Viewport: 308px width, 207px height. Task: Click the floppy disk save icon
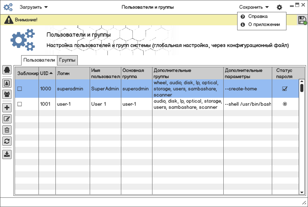[x=302, y=20]
